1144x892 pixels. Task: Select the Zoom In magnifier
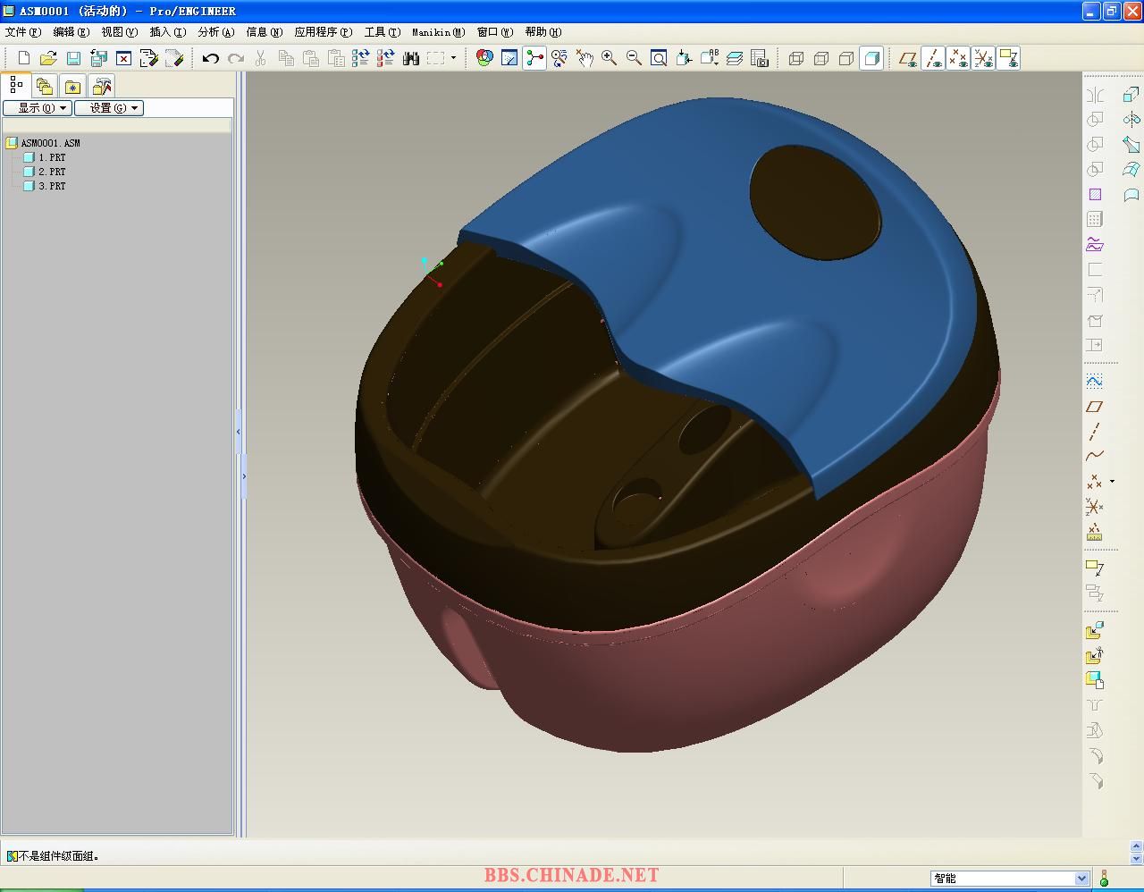(610, 59)
